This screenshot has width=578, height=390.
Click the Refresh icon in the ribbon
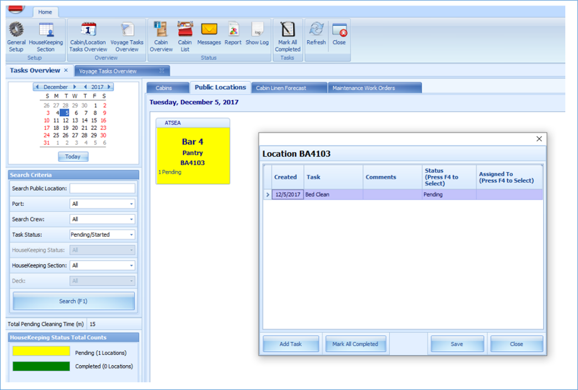(x=316, y=36)
